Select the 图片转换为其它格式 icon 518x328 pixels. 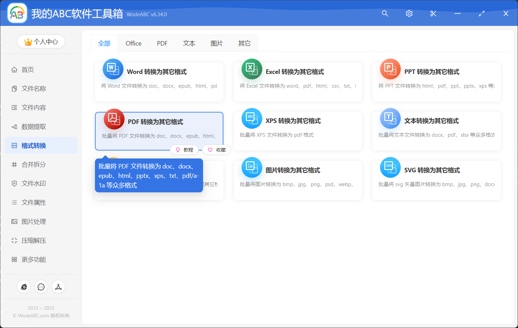click(x=252, y=167)
